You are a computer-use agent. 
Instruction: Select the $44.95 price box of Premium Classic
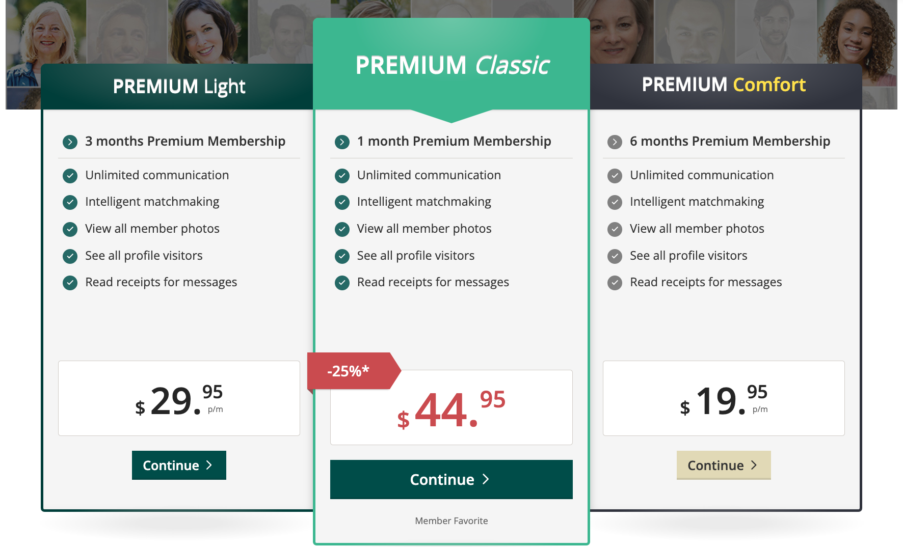tap(451, 407)
